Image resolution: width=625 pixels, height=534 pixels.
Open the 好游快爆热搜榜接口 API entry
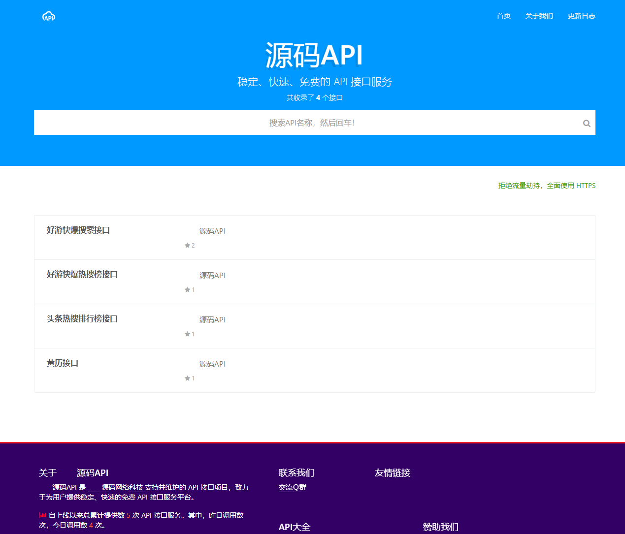click(x=82, y=274)
